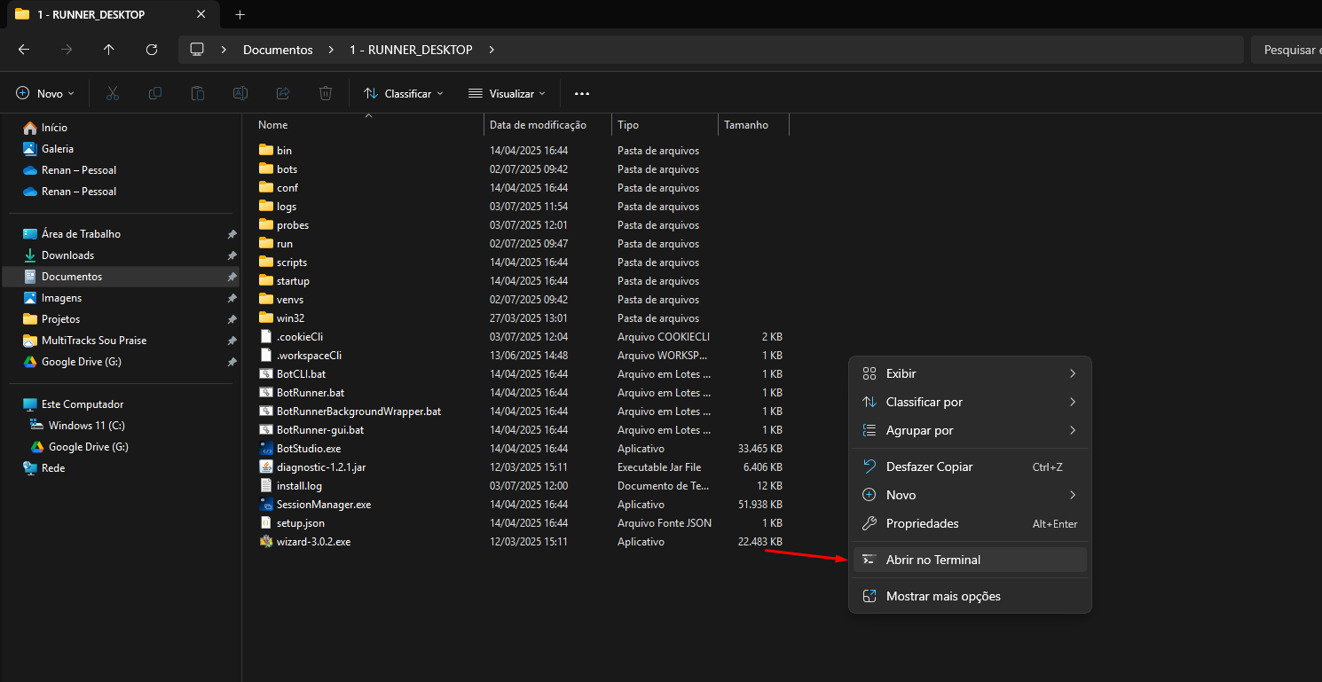Sort by Data de modificação column header
Screen dimensions: 1322x682
tap(538, 125)
